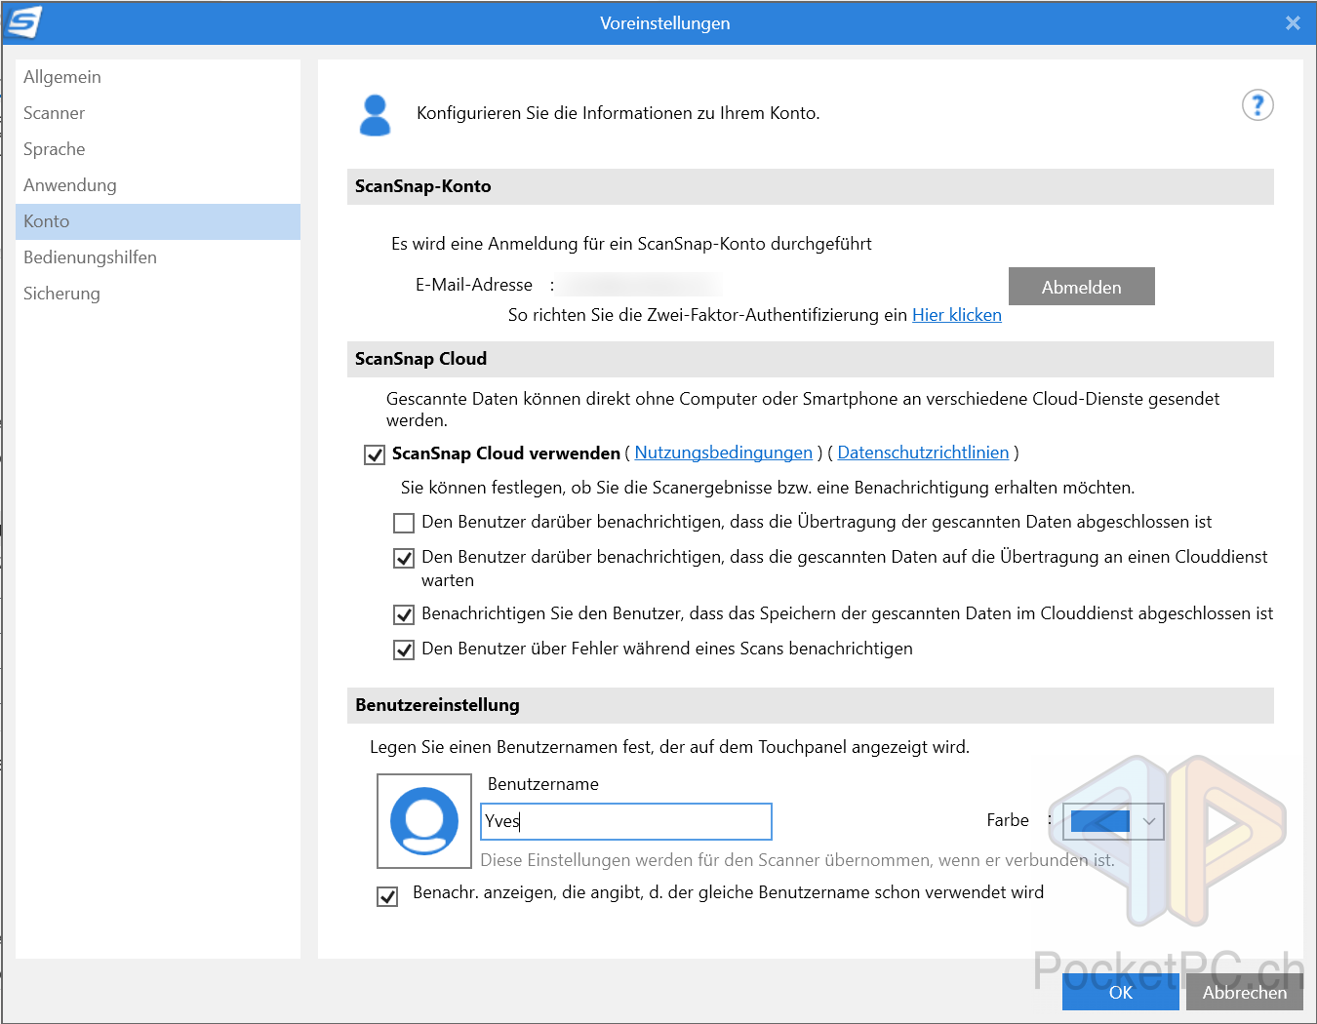Open the Hier klicken two-factor link

[x=957, y=315]
